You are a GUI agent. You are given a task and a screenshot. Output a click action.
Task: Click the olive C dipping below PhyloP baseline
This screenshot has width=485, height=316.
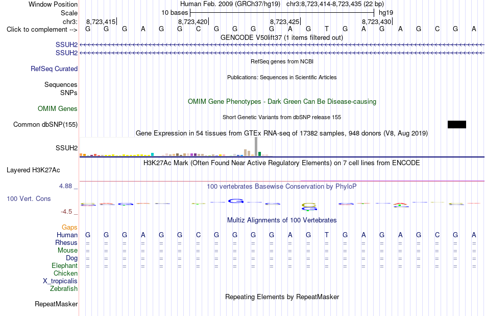point(309,205)
